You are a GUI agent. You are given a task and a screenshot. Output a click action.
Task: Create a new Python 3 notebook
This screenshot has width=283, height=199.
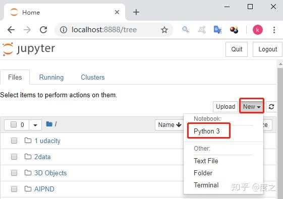coord(207,131)
